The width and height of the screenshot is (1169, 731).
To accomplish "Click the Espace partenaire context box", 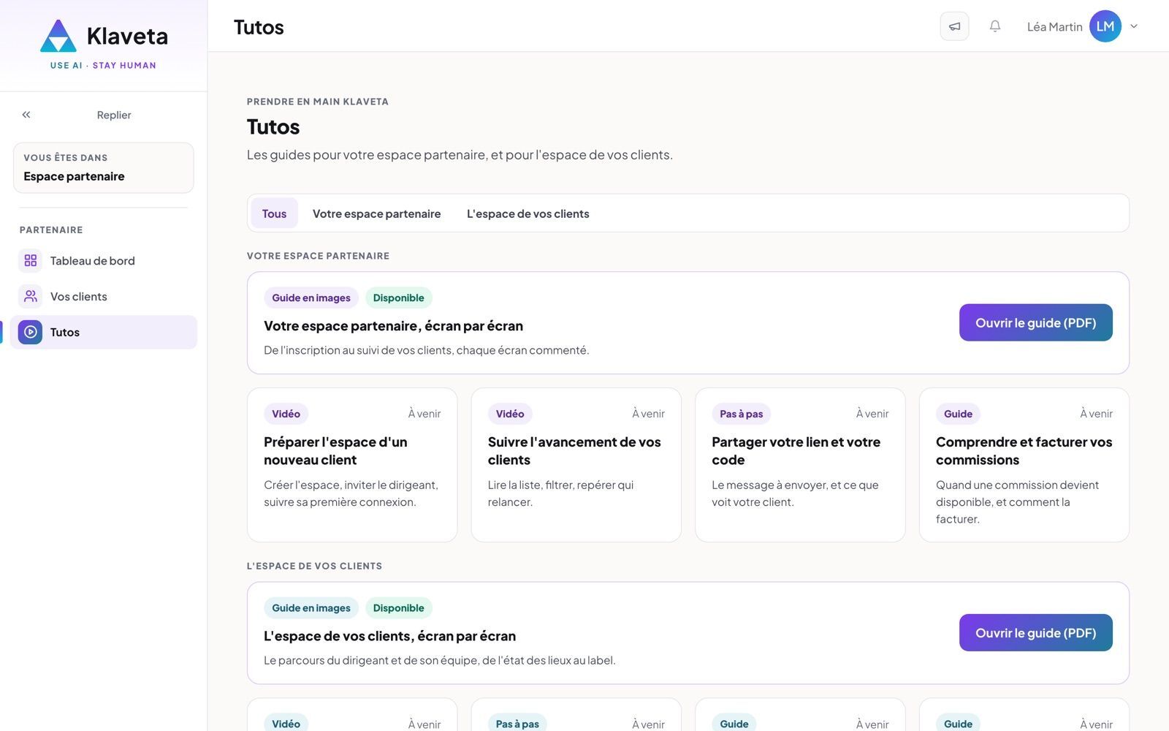I will [104, 167].
